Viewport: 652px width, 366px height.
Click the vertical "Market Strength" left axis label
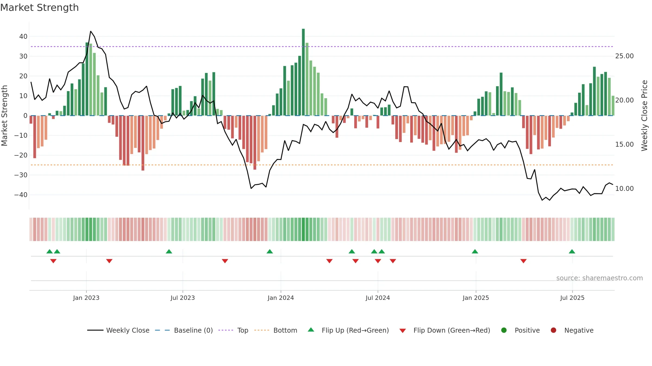4,115
